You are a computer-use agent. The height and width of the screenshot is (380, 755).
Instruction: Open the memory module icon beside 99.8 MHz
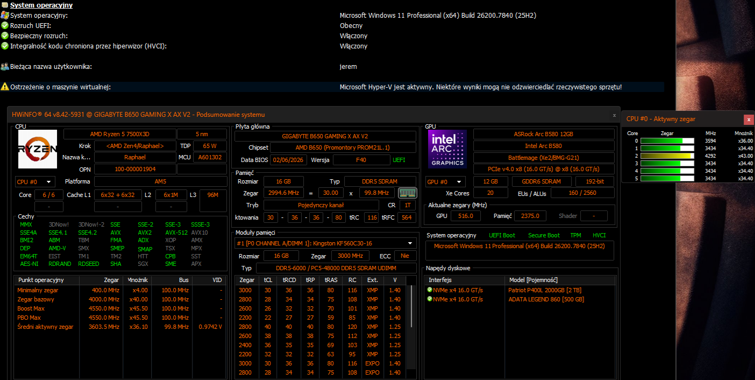coord(407,193)
